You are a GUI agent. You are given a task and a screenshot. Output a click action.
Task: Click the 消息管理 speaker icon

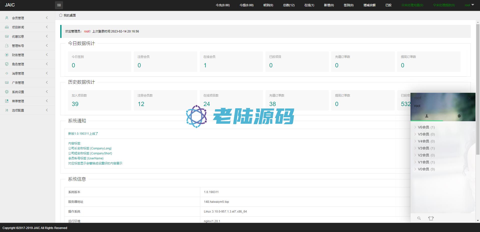coord(7,73)
